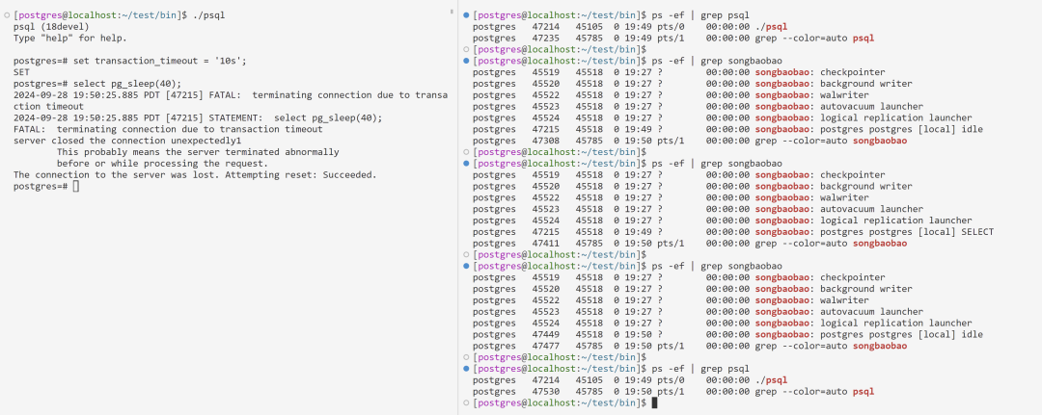
Task: Click the grep process row with PID 47308
Action: [690, 141]
